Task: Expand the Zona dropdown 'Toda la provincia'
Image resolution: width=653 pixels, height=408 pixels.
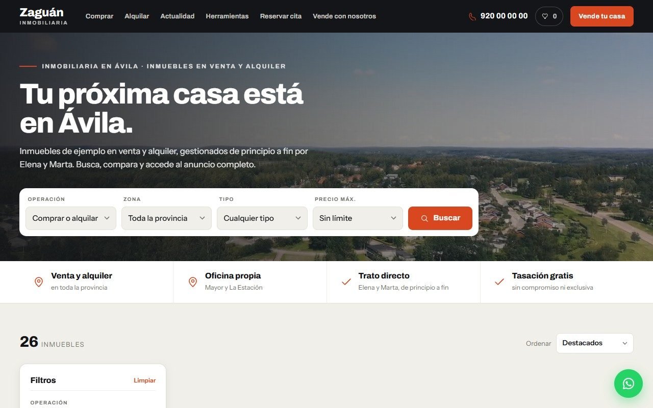Action: point(166,218)
